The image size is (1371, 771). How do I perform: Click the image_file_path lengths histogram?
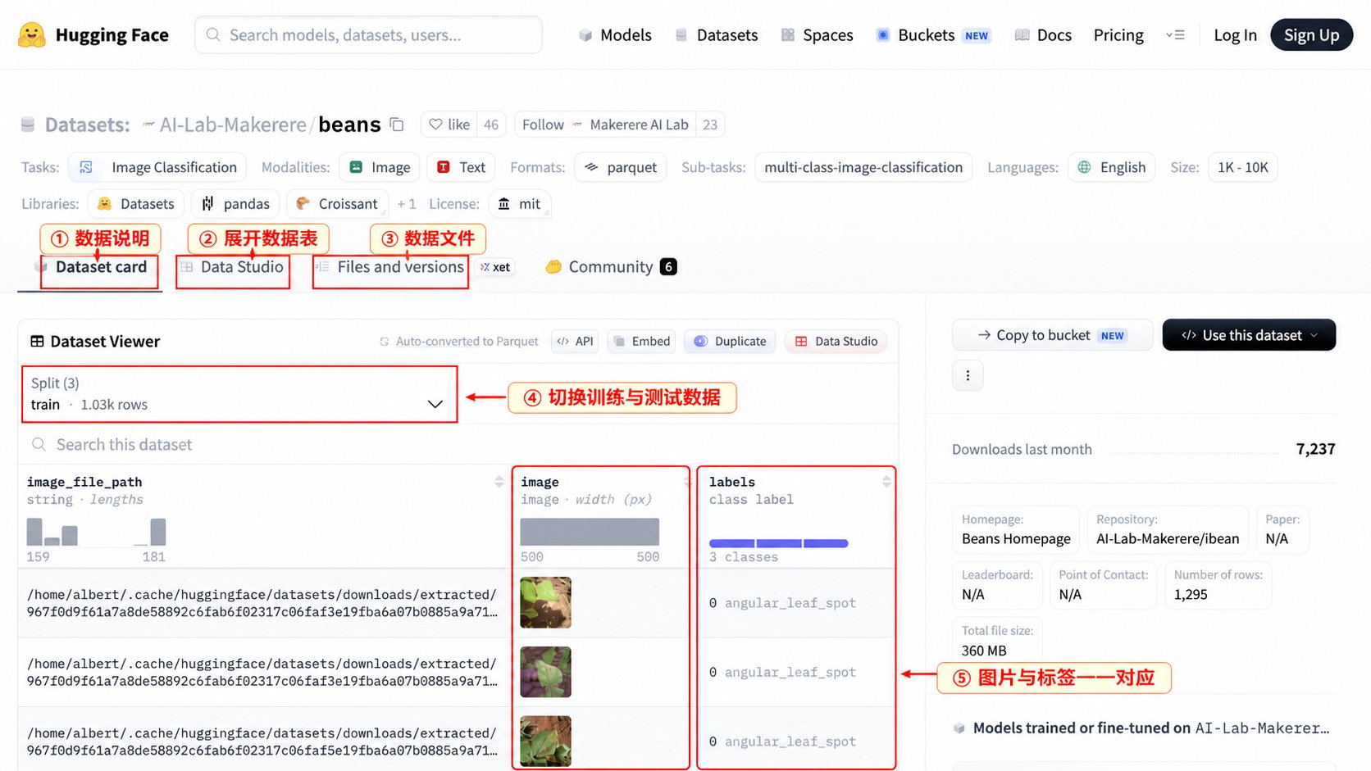coord(96,532)
